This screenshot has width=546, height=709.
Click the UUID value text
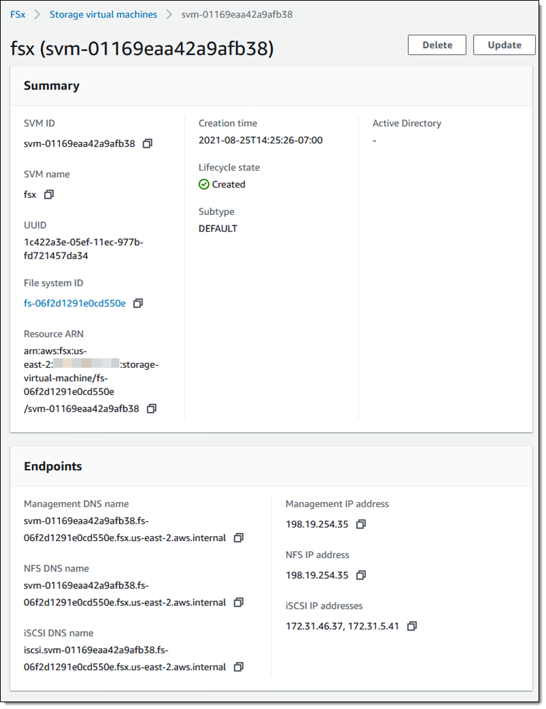point(83,249)
